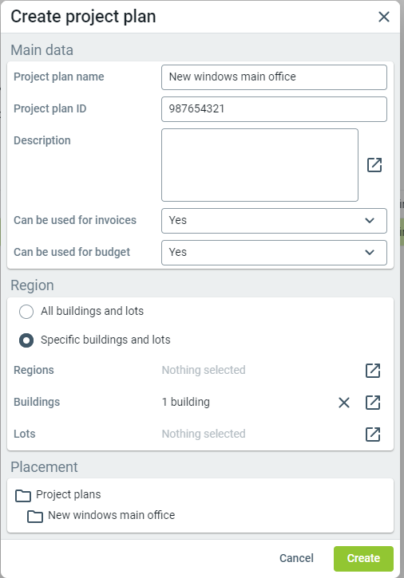Click the New windows main office folder icon

[x=35, y=516]
